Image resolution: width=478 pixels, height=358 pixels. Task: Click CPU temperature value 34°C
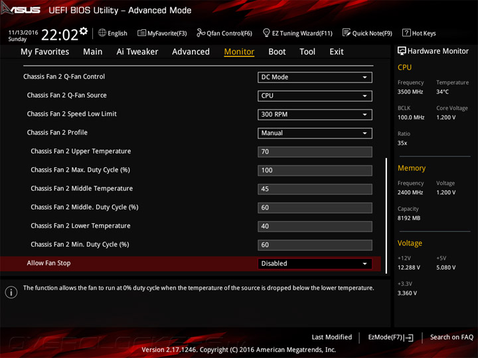click(442, 91)
